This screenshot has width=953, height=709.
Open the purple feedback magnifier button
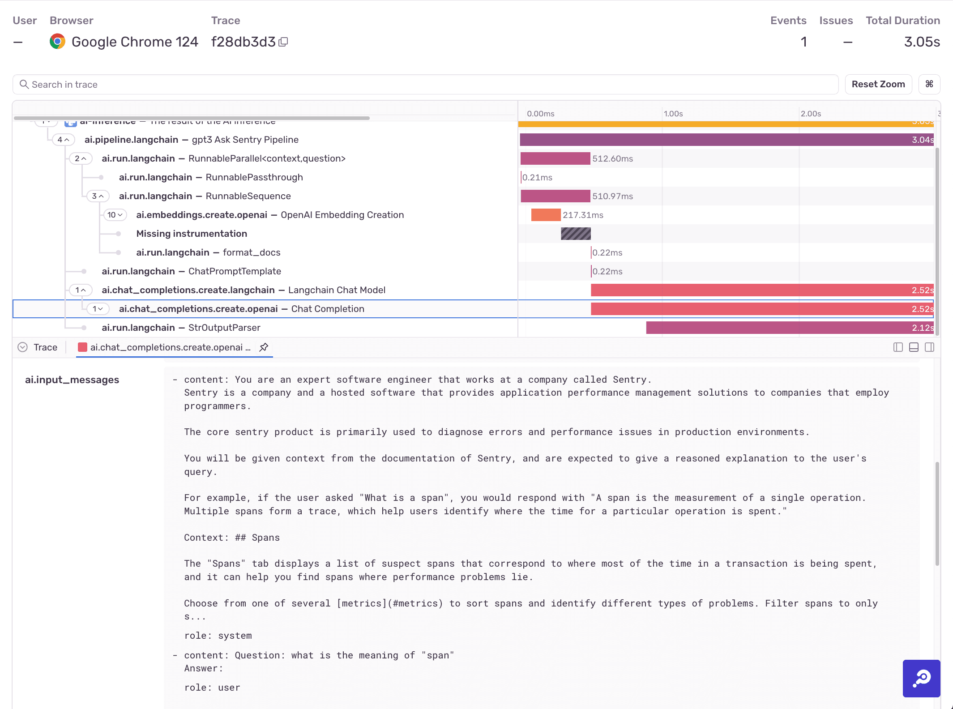pyautogui.click(x=921, y=679)
